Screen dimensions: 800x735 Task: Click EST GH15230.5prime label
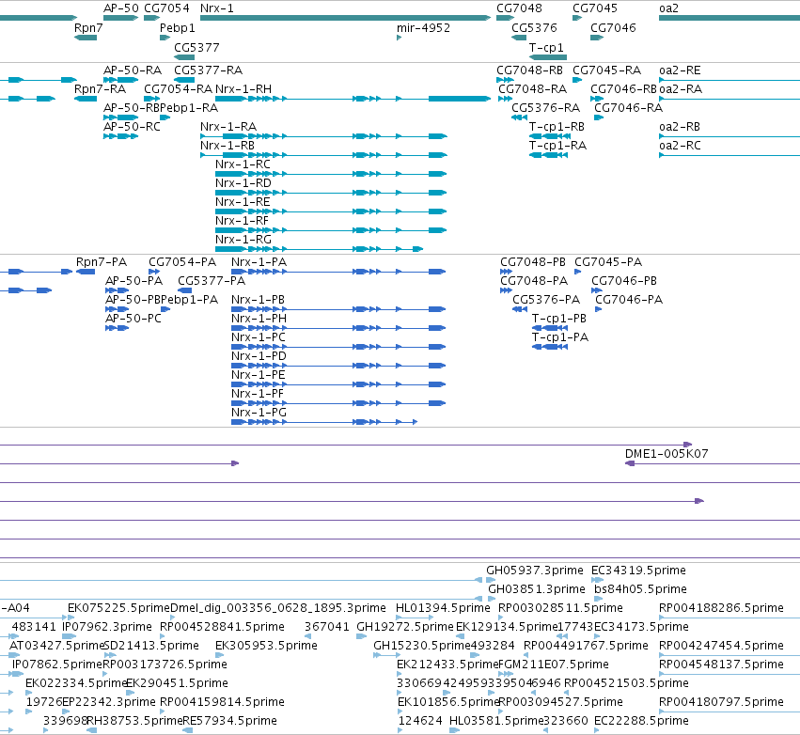click(422, 646)
